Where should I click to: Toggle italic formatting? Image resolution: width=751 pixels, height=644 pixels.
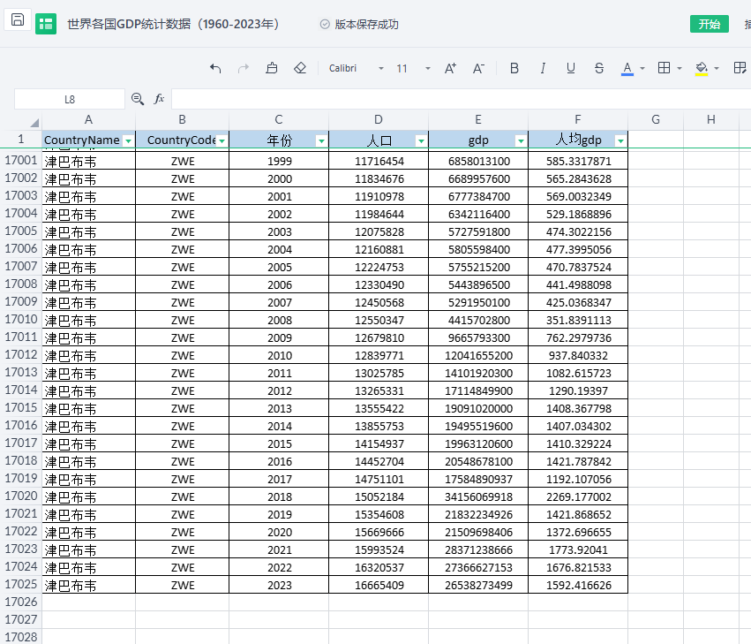click(543, 69)
